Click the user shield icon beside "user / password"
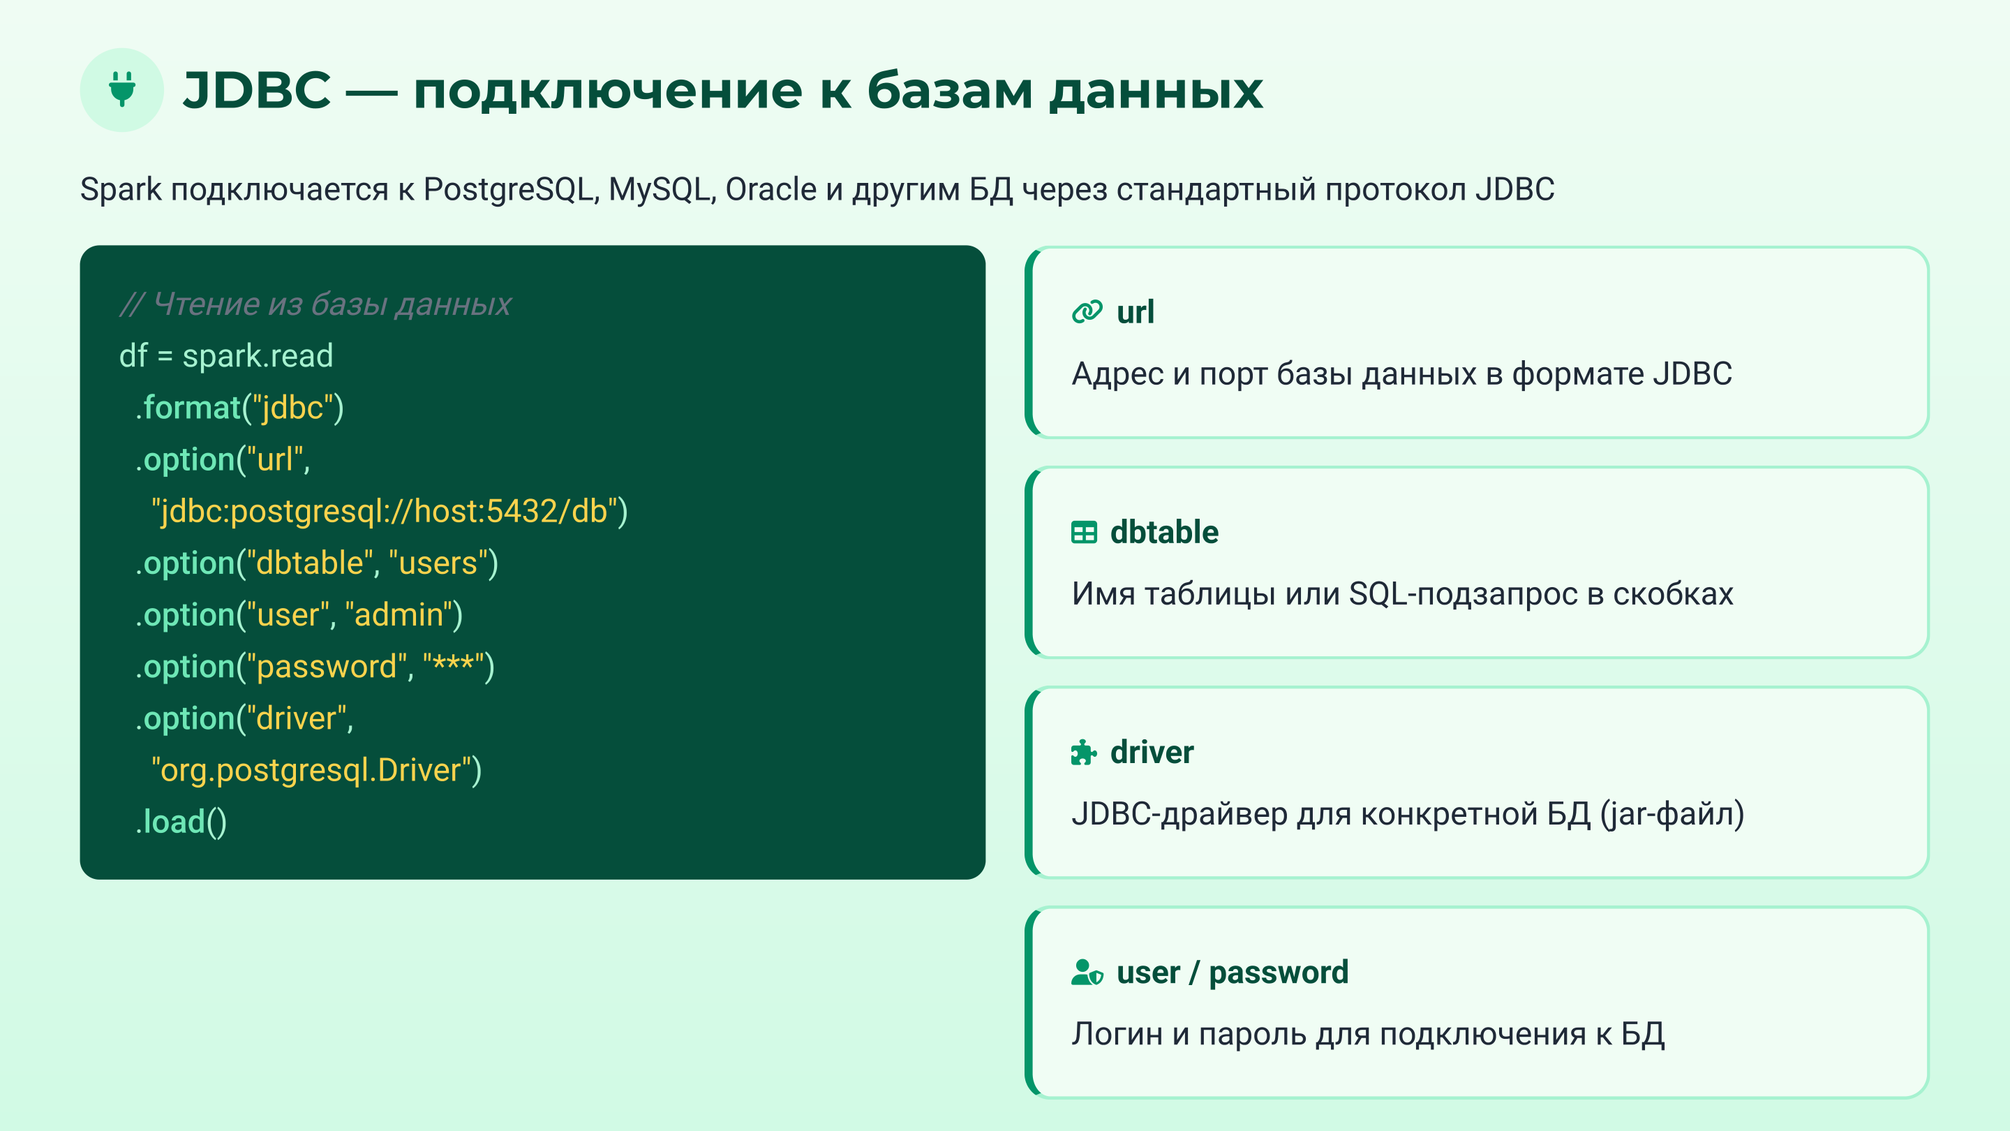This screenshot has width=2010, height=1131. [x=1085, y=972]
